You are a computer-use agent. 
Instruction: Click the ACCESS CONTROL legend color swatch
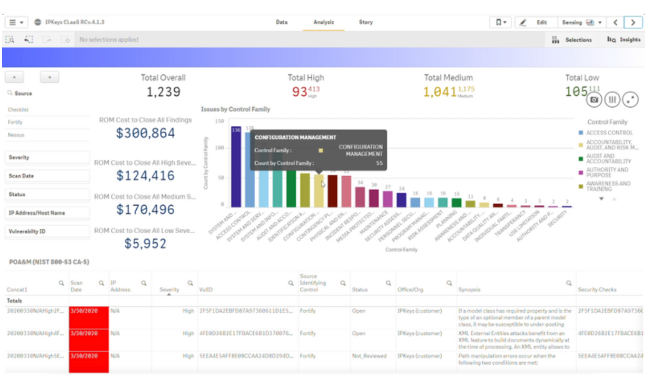(x=581, y=133)
